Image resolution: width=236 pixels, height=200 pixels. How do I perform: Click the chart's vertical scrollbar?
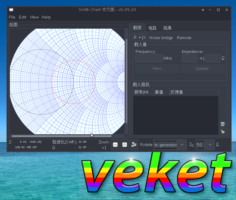tap(126, 81)
